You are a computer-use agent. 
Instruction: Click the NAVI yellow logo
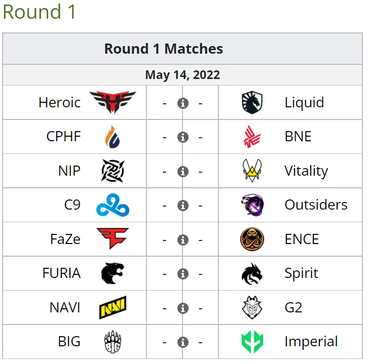(x=113, y=307)
